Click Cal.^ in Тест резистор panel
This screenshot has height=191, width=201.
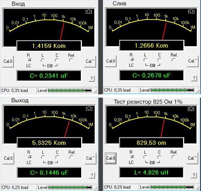point(192,158)
